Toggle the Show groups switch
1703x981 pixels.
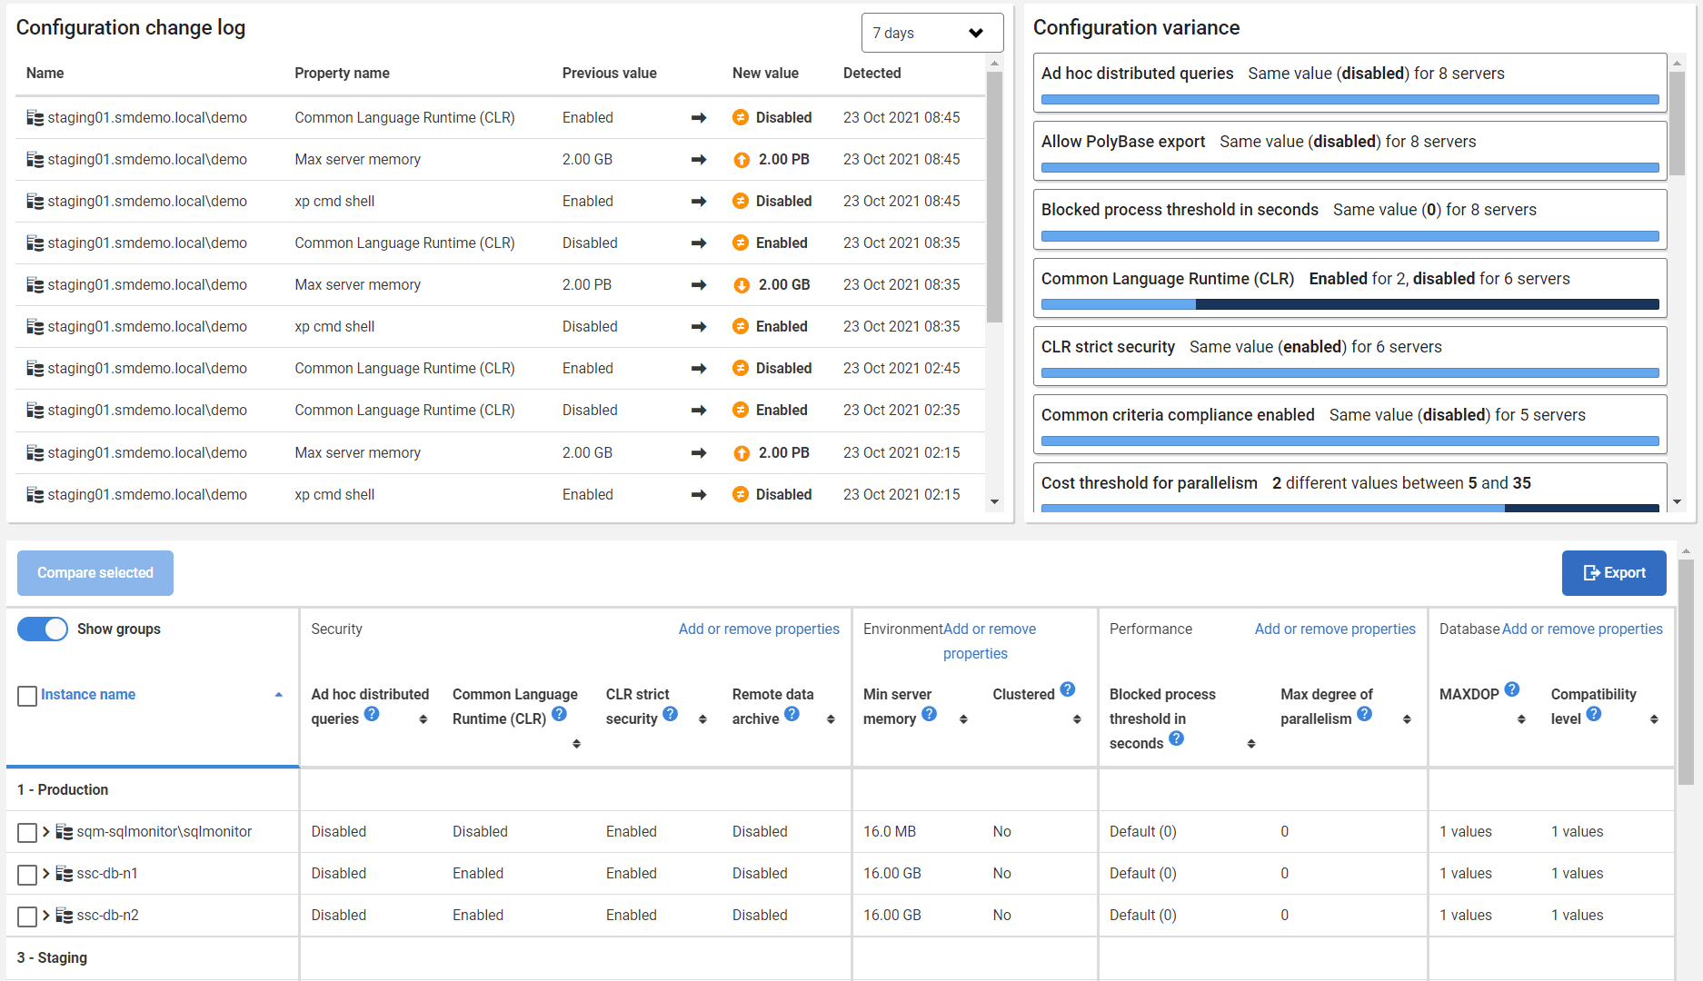[x=43, y=629]
